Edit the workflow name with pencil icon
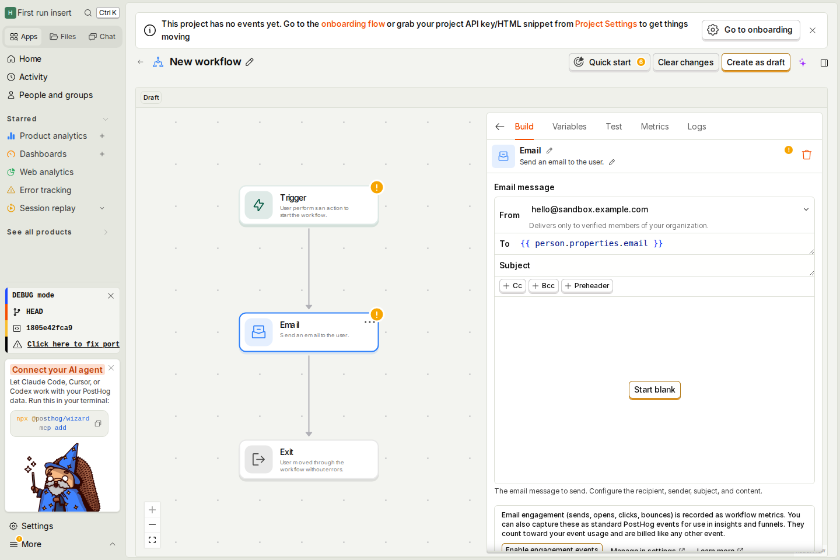This screenshot has height=560, width=840. (x=250, y=62)
